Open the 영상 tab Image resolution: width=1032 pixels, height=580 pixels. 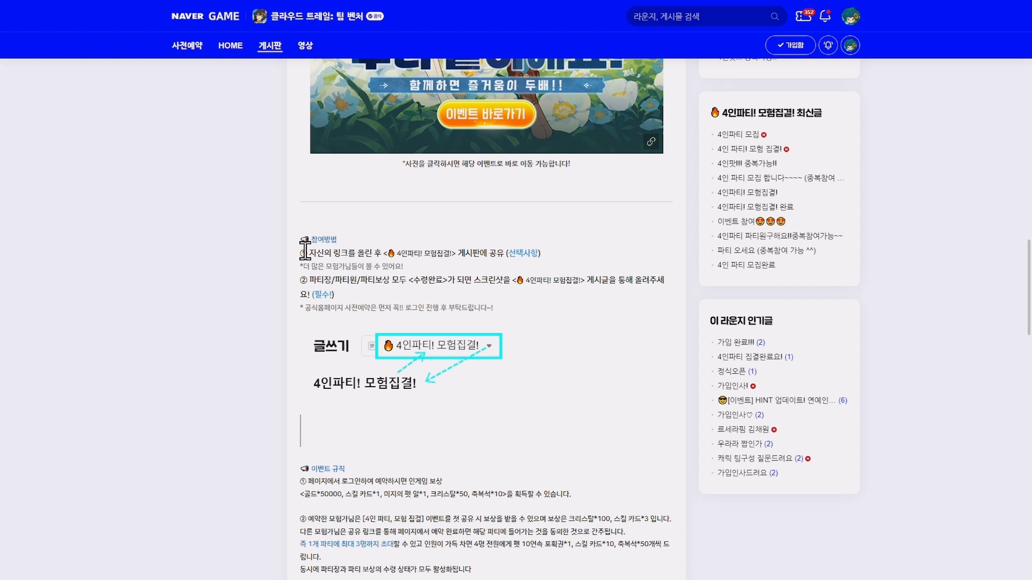click(305, 46)
